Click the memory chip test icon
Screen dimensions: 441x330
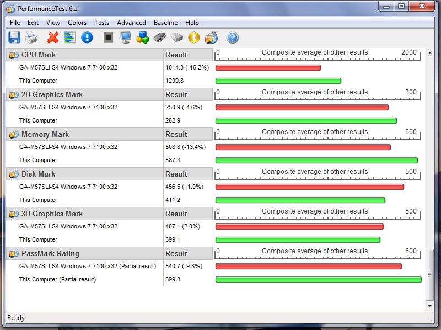click(x=160, y=38)
